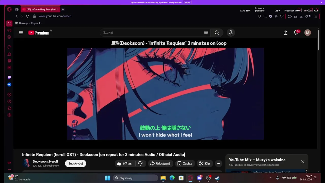Click the www.youtube.com/watch address field
Viewport: 325px width, 183px height.
click(x=55, y=16)
